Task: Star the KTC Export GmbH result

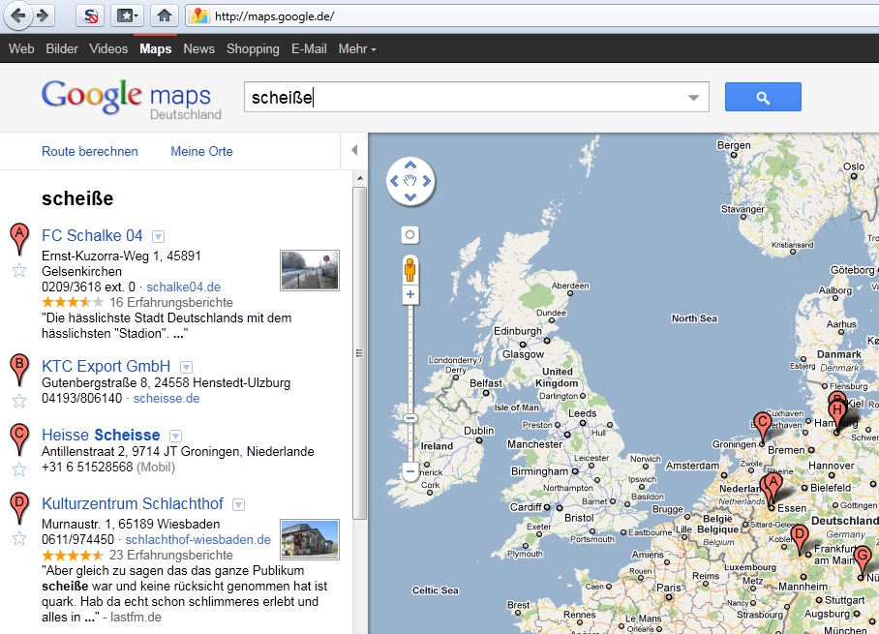Action: click(19, 401)
